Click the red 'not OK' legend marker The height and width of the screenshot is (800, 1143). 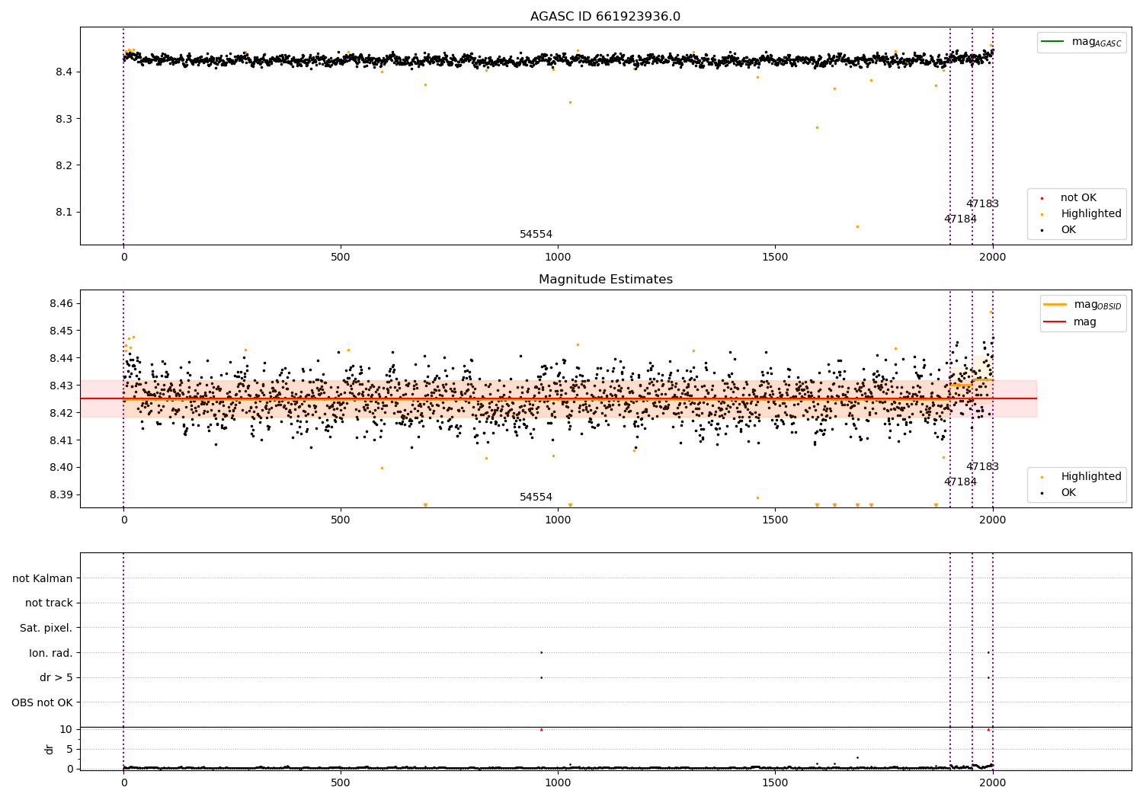pyautogui.click(x=1042, y=198)
